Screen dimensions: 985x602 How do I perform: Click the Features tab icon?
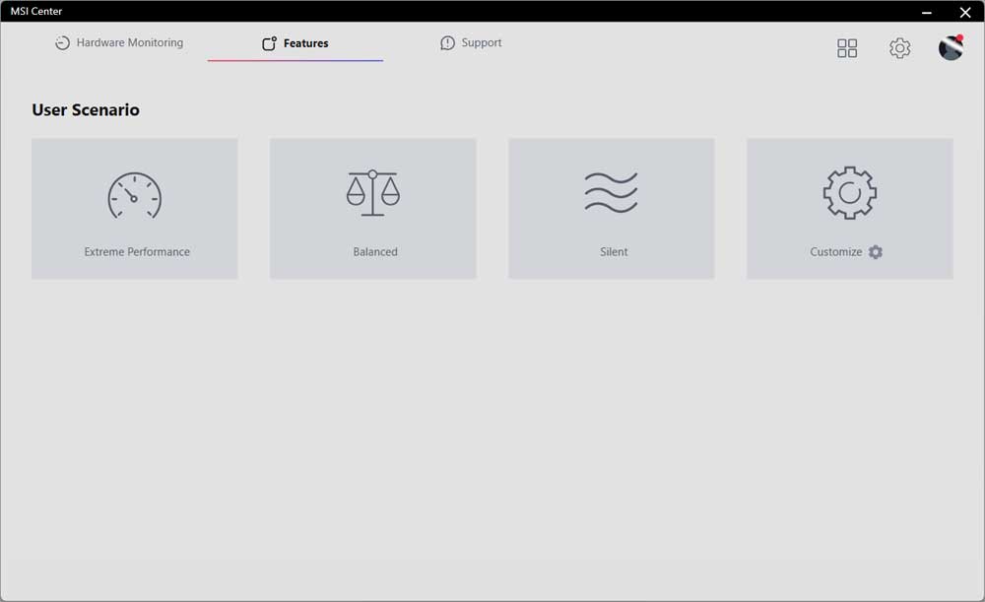tap(269, 43)
